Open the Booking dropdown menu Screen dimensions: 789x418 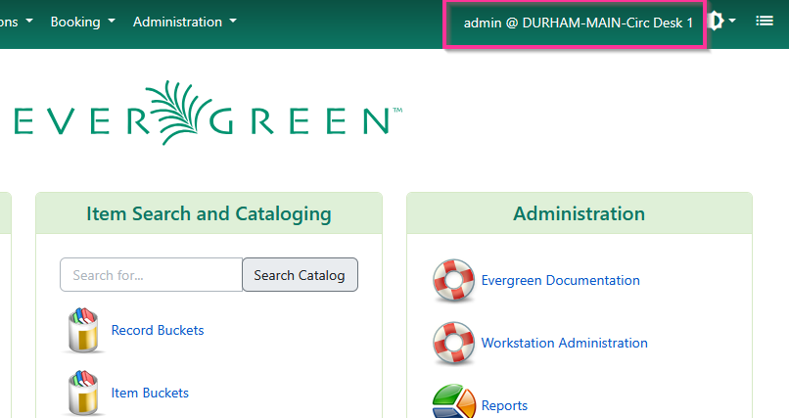point(82,22)
